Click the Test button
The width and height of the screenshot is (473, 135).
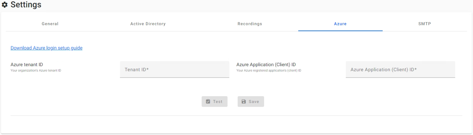[x=215, y=102]
